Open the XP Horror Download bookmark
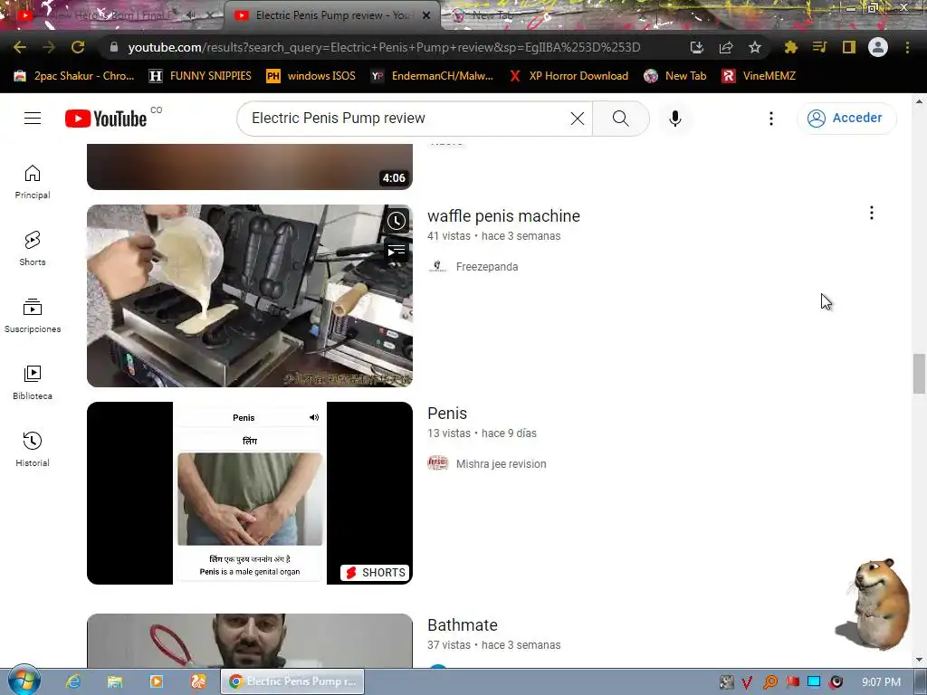 coord(569,76)
